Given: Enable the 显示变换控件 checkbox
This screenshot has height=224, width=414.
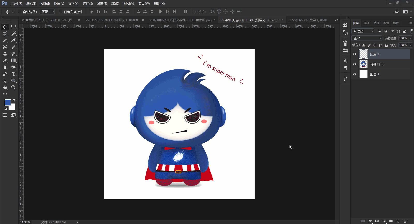Looking at the screenshot, I should pyautogui.click(x=61, y=12).
